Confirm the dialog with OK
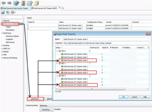Screen dimensions: 152x112 (x=123, y=97)
